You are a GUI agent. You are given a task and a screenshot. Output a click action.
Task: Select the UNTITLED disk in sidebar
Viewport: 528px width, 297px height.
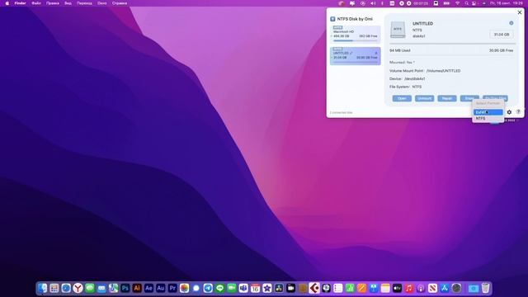point(356,55)
